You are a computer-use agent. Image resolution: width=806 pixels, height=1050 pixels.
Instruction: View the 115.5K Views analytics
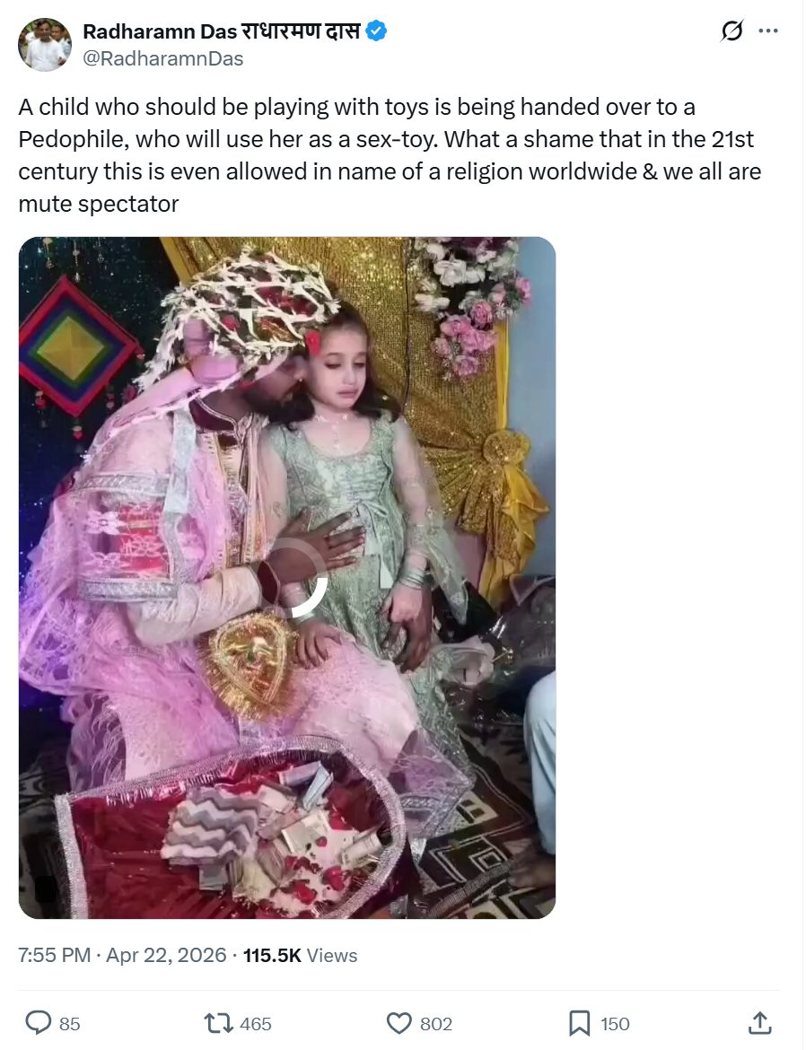pyautogui.click(x=300, y=955)
